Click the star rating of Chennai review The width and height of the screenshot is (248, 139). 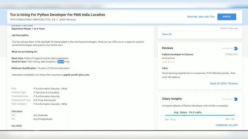(x=168, y=62)
